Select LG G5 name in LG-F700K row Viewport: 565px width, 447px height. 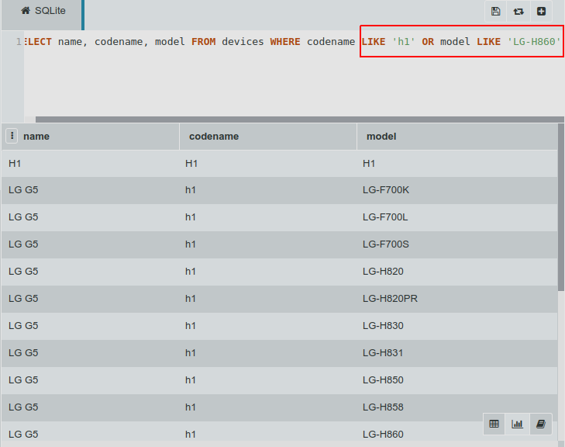pyautogui.click(x=91, y=190)
